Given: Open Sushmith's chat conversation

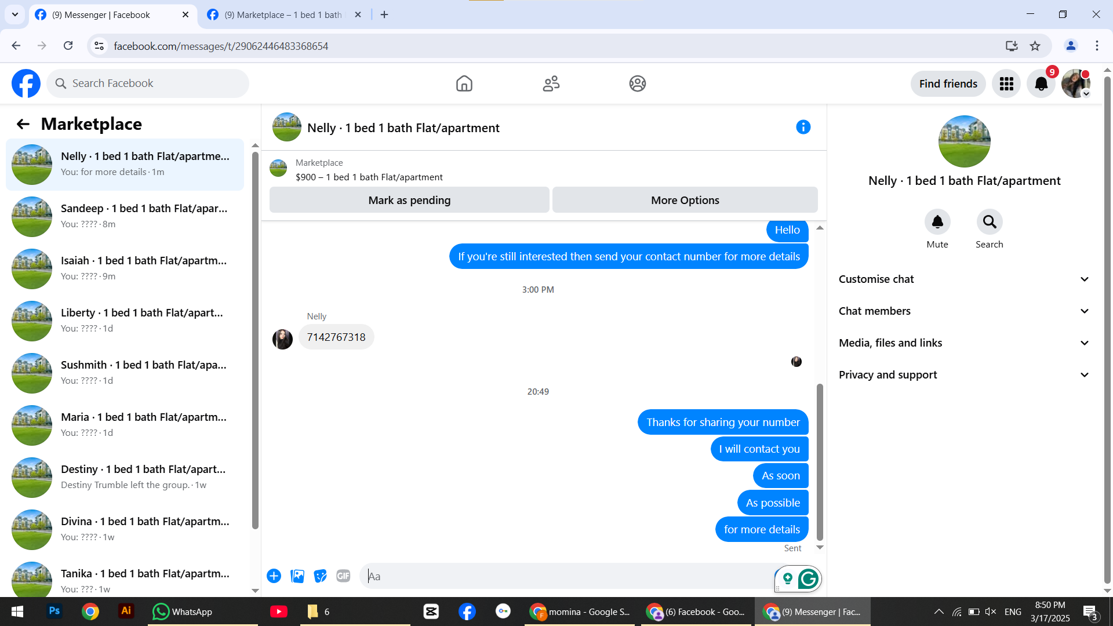Looking at the screenshot, I should coord(125,373).
